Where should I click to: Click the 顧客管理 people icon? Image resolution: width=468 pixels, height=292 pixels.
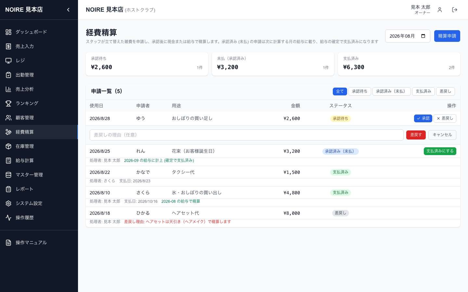click(x=8, y=118)
